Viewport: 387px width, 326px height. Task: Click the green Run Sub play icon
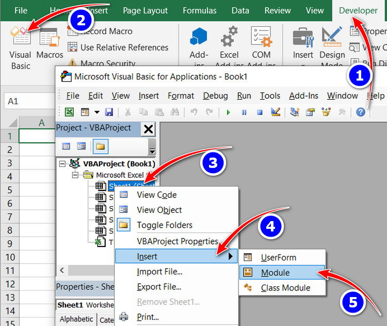228,113
